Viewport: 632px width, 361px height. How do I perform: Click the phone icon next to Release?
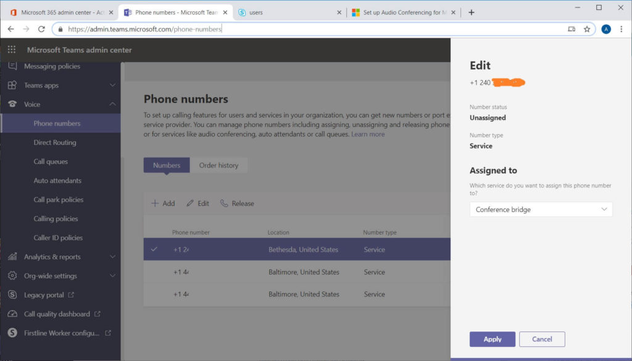pyautogui.click(x=224, y=203)
